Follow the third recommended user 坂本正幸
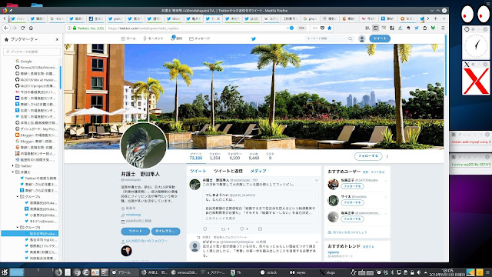492x277 pixels. coord(352,219)
